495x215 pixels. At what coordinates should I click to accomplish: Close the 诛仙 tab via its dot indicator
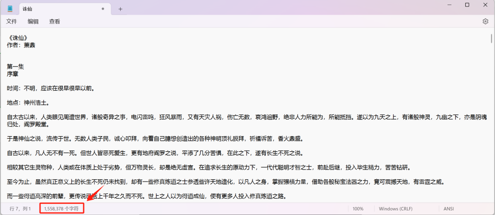103,9
